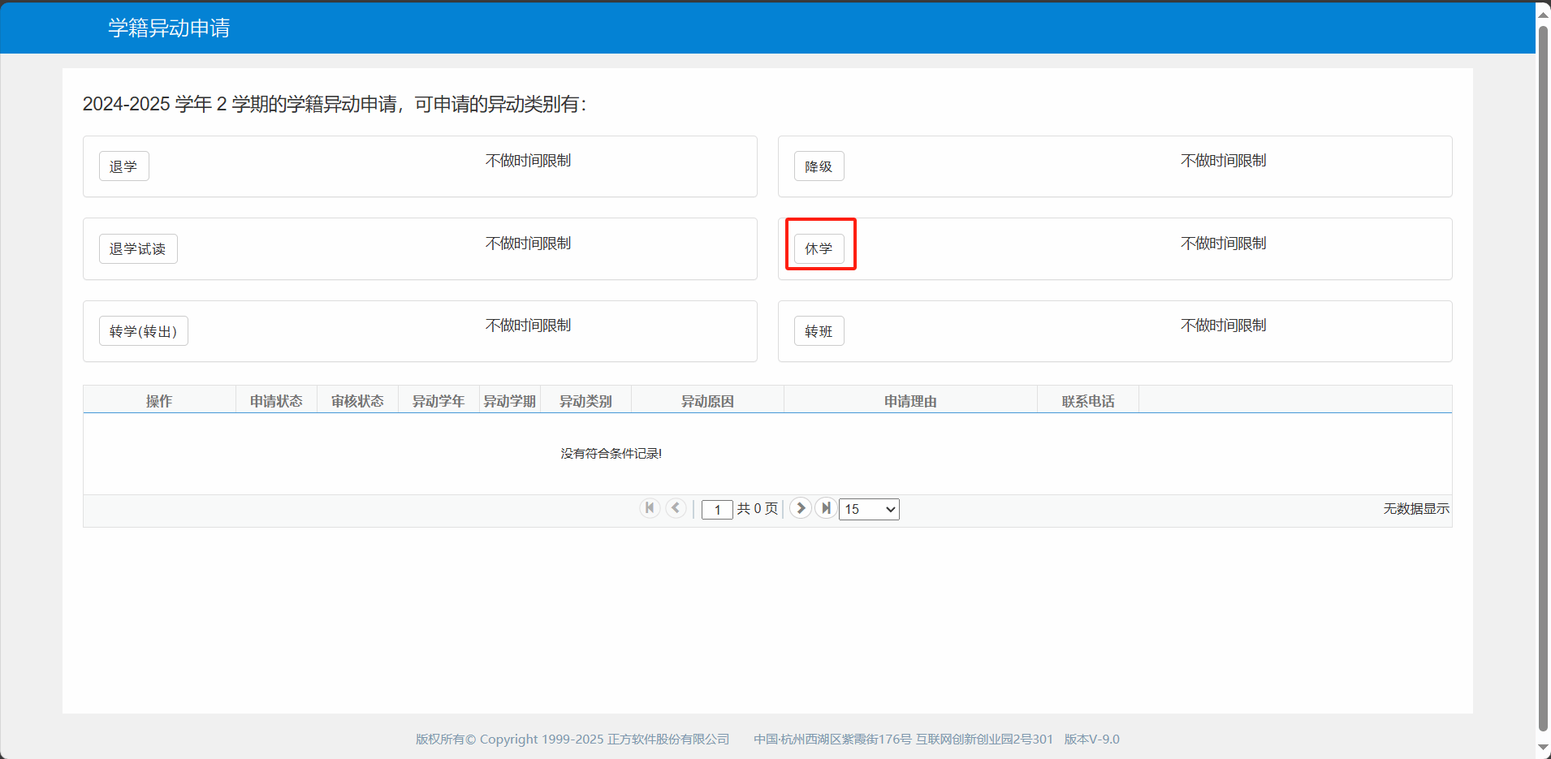
Task: Open the 退学试读 application
Action: coord(138,249)
